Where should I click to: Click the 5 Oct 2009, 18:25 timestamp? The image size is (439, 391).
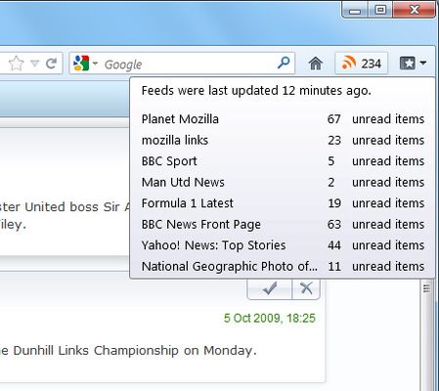270,318
